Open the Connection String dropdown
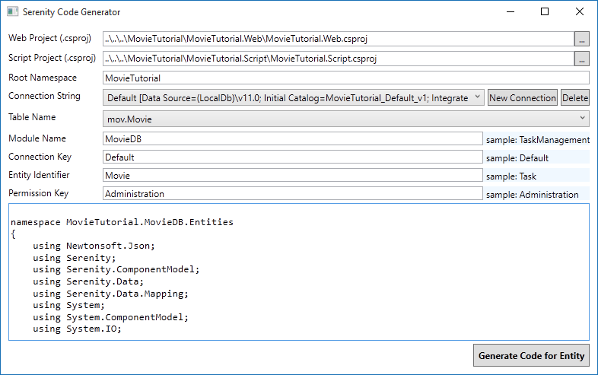Screen dimensions: 598x375 point(476,97)
